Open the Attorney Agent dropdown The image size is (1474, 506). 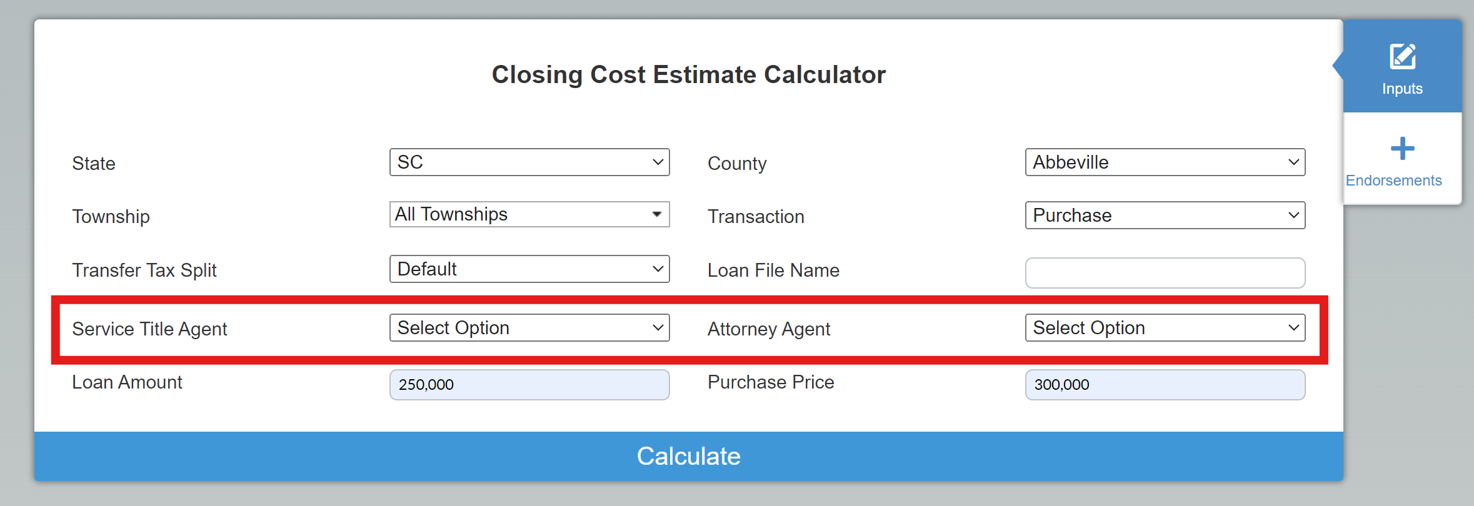(x=1165, y=328)
